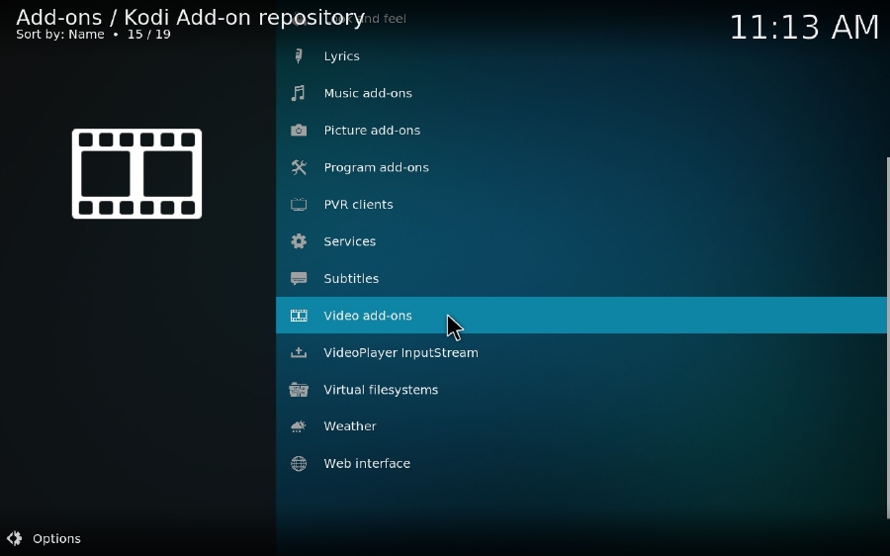Screen dimensions: 890x556
Task: Click the Sort by: Name label
Action: pyautogui.click(x=60, y=34)
